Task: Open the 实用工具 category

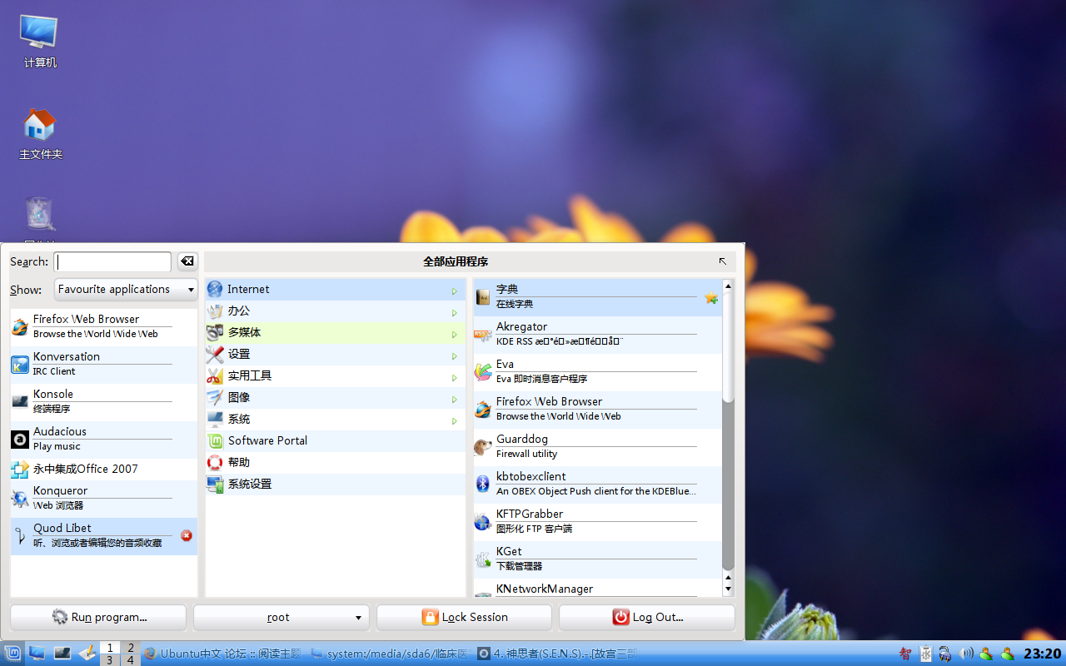Action: (335, 375)
